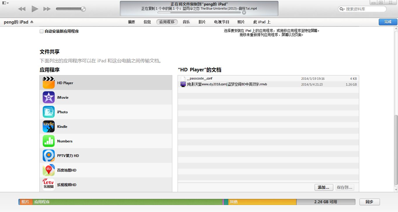Enable 自动安装新应用程序 checkbox
The height and width of the screenshot is (212, 398).
click(x=41, y=31)
